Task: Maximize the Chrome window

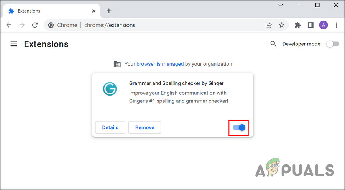Action: 317,5
